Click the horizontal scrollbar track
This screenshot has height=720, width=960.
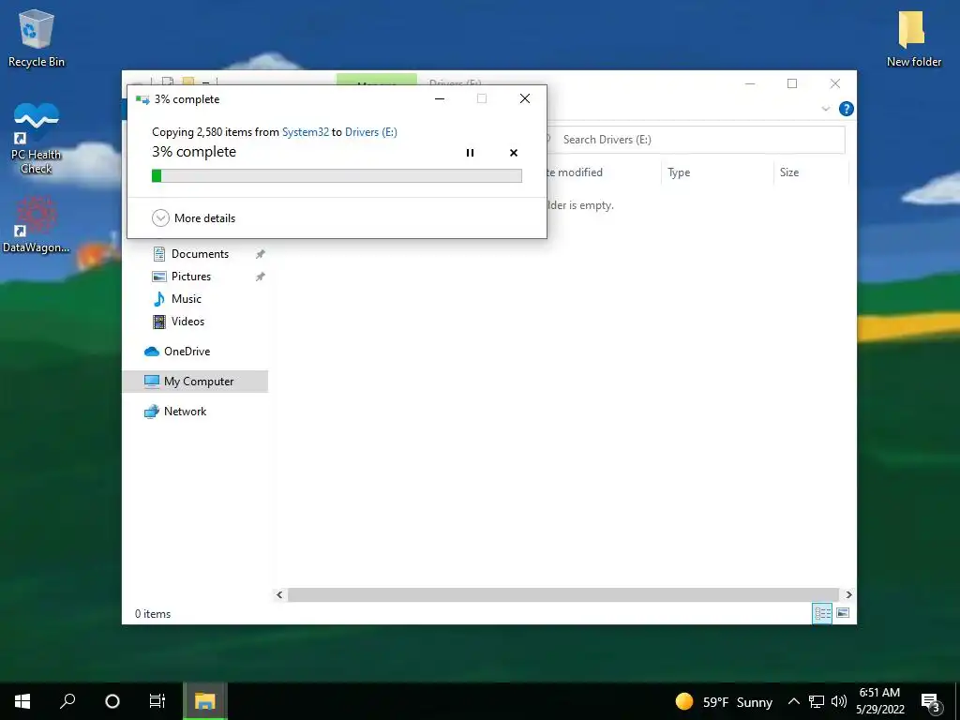pyautogui.click(x=562, y=594)
